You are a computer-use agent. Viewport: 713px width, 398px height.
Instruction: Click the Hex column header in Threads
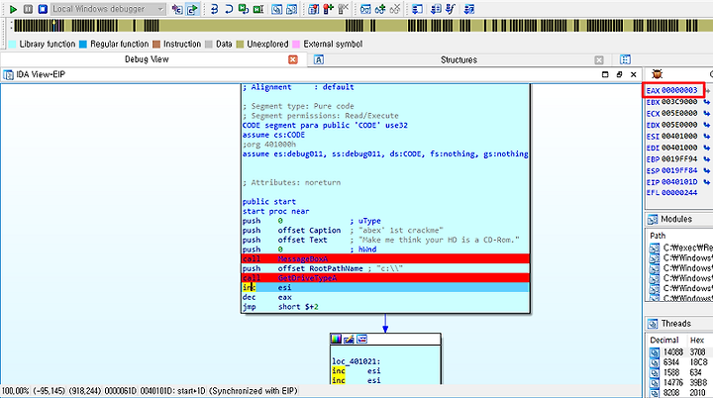point(697,341)
